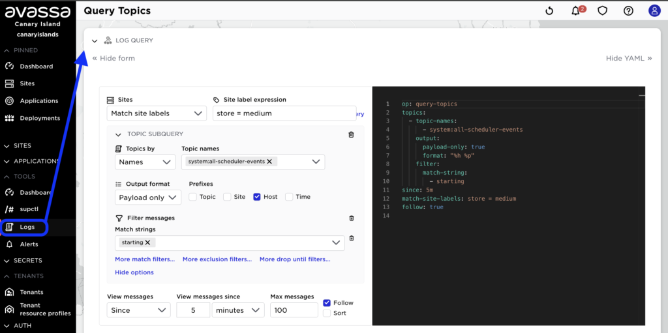Click YAML 'match-site-labels: store = medium' line
Image resolution: width=668 pixels, height=333 pixels.
pyautogui.click(x=459, y=199)
